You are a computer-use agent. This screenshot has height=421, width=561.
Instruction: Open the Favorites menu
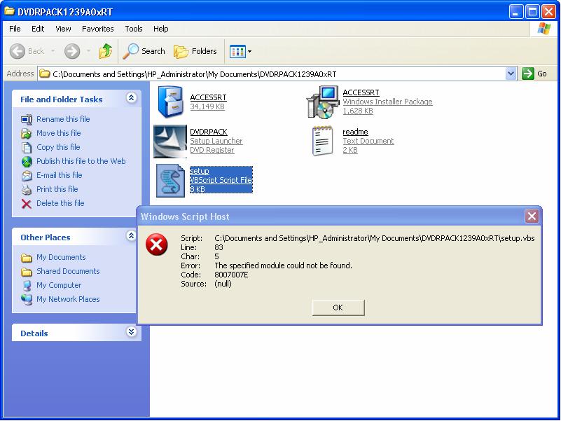pyautogui.click(x=97, y=29)
